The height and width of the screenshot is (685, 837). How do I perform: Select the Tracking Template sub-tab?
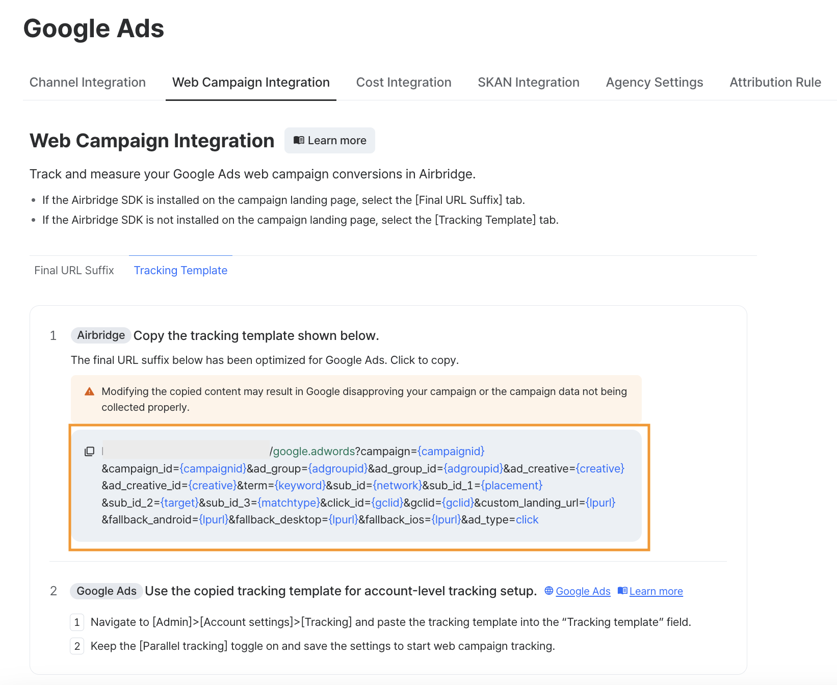(x=180, y=271)
